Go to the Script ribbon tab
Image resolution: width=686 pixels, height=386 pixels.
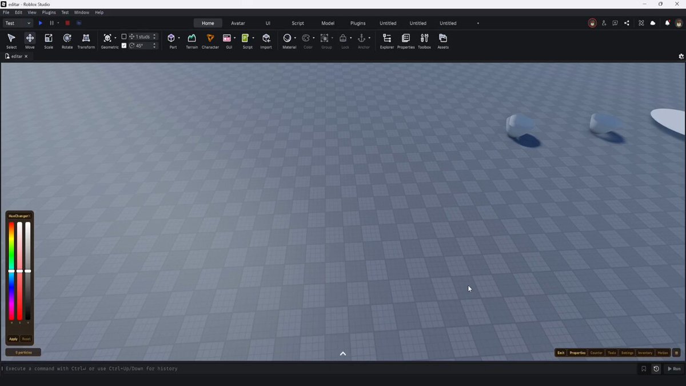point(298,23)
